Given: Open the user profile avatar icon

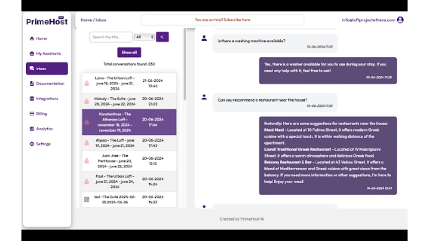Looking at the screenshot, I should tap(400, 20).
